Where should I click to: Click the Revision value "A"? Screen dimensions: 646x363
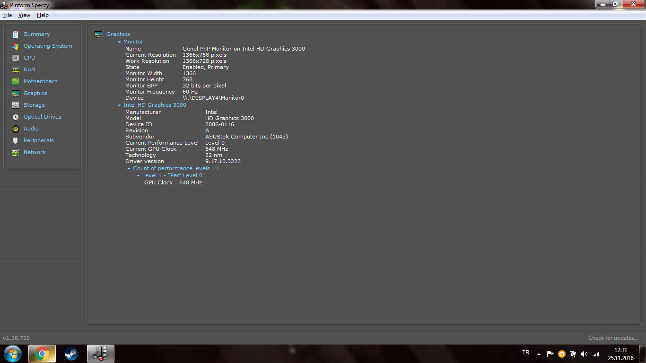click(207, 130)
